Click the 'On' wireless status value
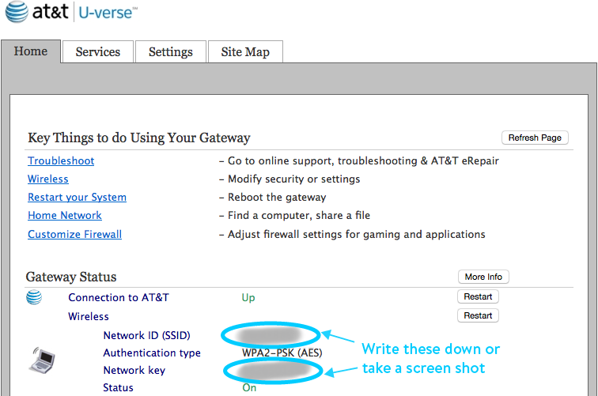This screenshot has height=396, width=598. pyautogui.click(x=249, y=387)
